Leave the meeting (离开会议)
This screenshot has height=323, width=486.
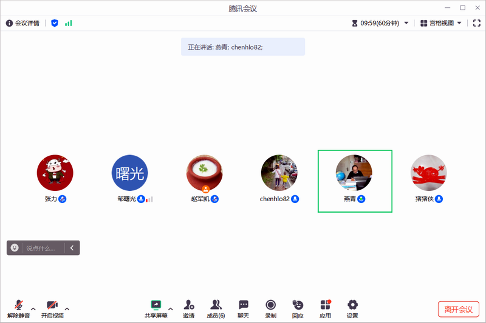[459, 310]
